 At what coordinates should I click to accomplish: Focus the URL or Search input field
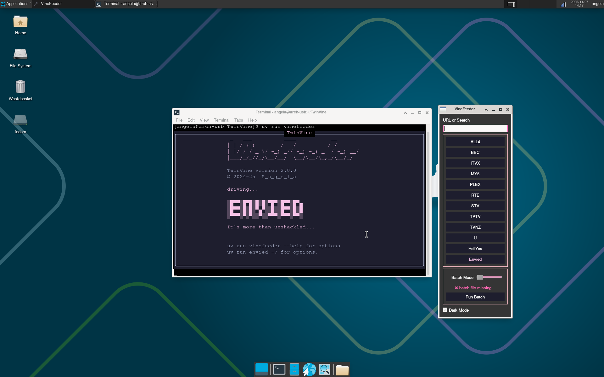click(x=475, y=128)
